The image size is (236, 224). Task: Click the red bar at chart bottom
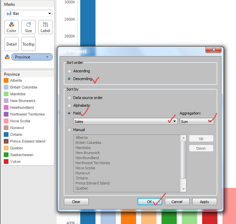point(210,218)
